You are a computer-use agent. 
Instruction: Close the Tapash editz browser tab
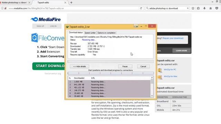[x=65, y=2]
